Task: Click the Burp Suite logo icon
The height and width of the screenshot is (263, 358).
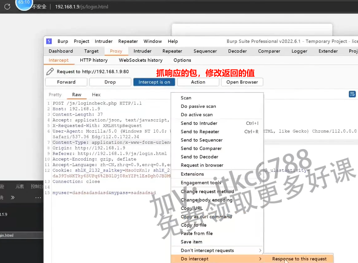Action: tap(49, 41)
